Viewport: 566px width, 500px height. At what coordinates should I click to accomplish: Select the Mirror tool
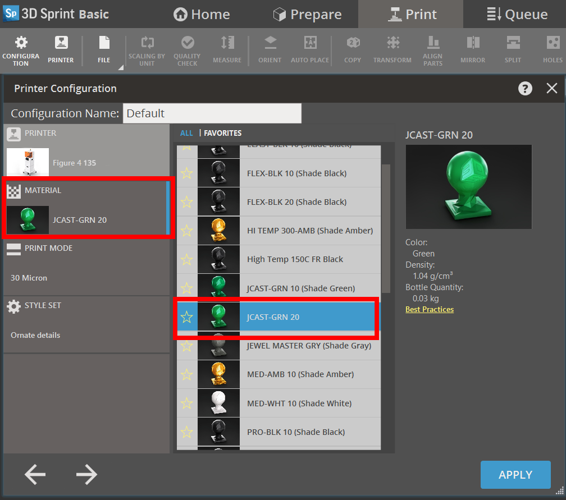472,49
